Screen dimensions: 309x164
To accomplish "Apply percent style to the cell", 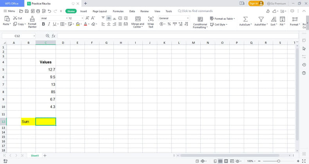I will pos(169,24).
